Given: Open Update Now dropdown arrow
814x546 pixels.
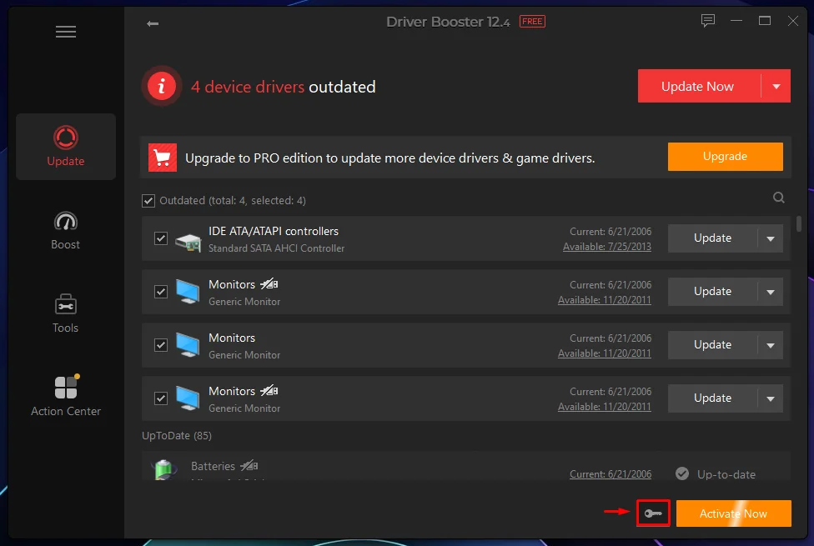Looking at the screenshot, I should 776,86.
